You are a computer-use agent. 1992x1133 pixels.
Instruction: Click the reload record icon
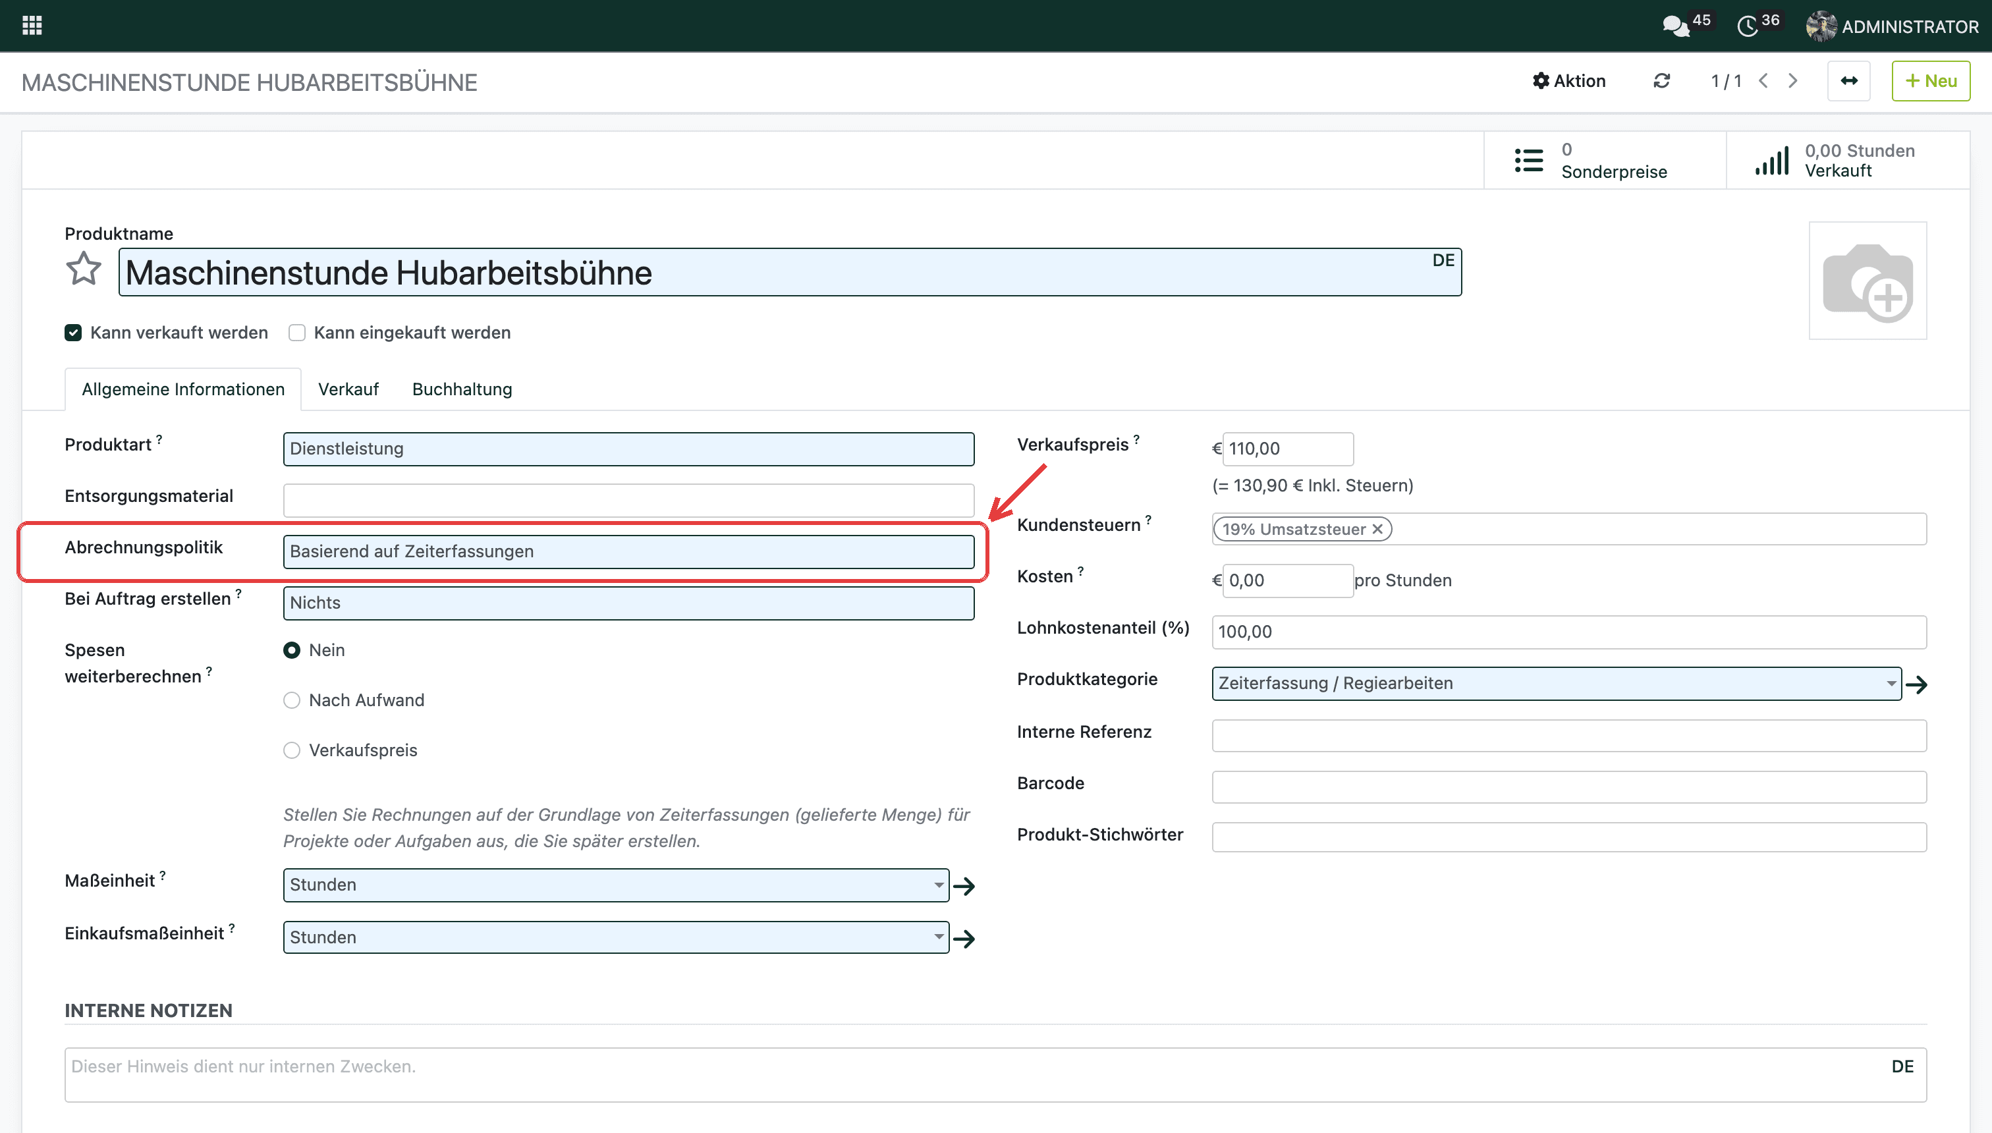pos(1662,81)
